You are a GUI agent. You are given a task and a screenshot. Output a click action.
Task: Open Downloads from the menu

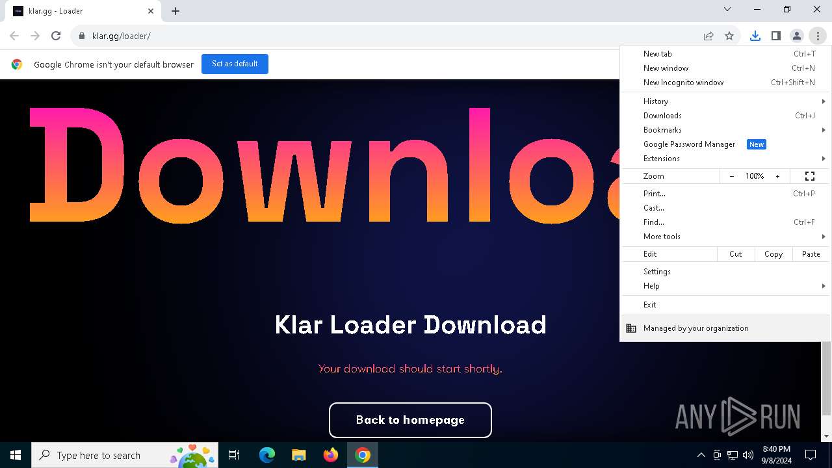click(x=725, y=116)
